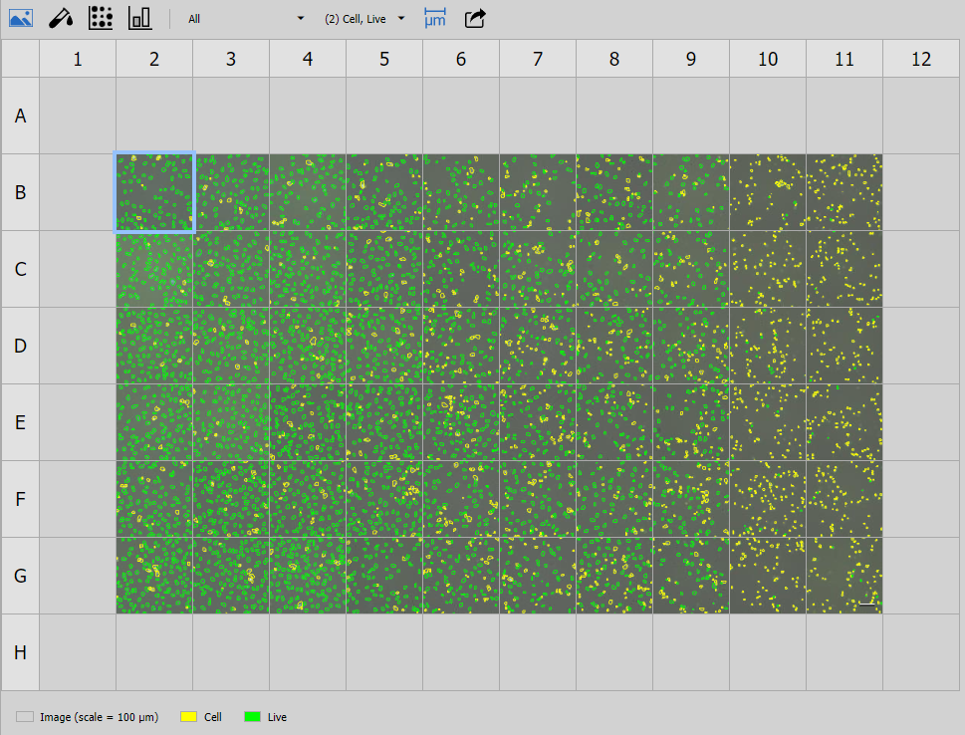Select well G11 thumbnail
Viewport: 965px width, 735px height.
click(844, 576)
